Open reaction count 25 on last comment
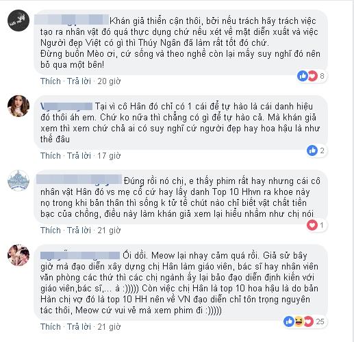 point(320,321)
